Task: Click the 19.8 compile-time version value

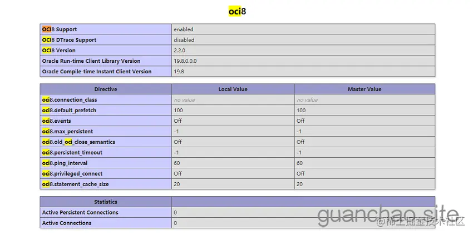Action: pos(179,72)
